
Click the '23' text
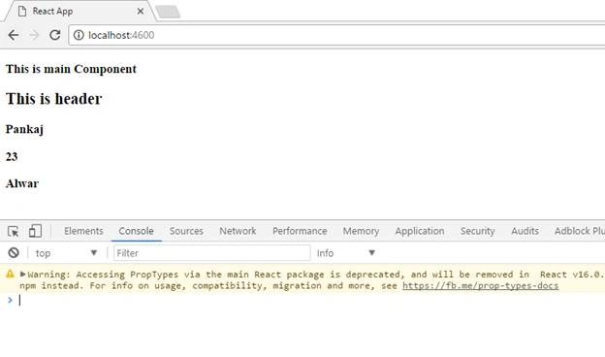point(12,157)
